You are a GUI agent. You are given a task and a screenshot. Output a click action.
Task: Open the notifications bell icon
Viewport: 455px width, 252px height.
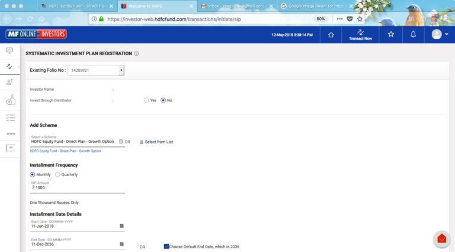coord(413,34)
